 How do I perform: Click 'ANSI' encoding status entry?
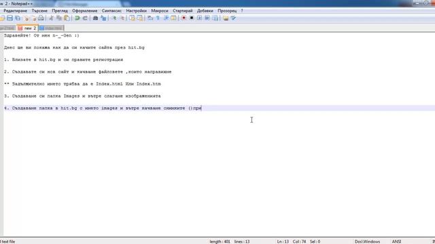[x=396, y=241]
